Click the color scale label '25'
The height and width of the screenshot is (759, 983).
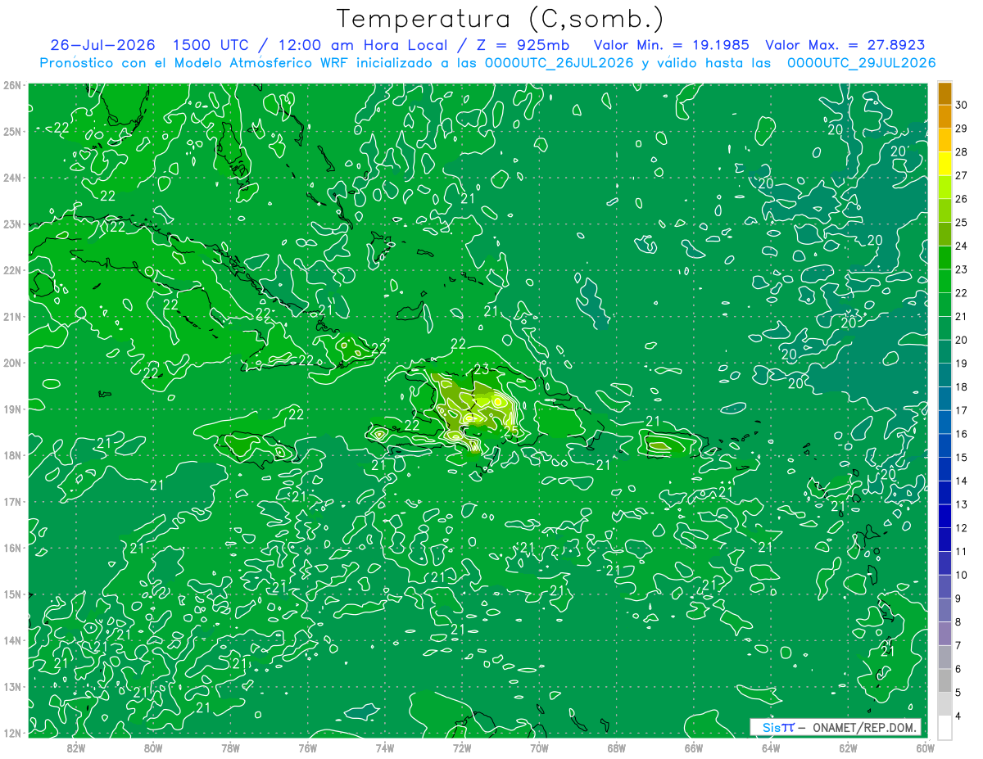click(x=962, y=222)
